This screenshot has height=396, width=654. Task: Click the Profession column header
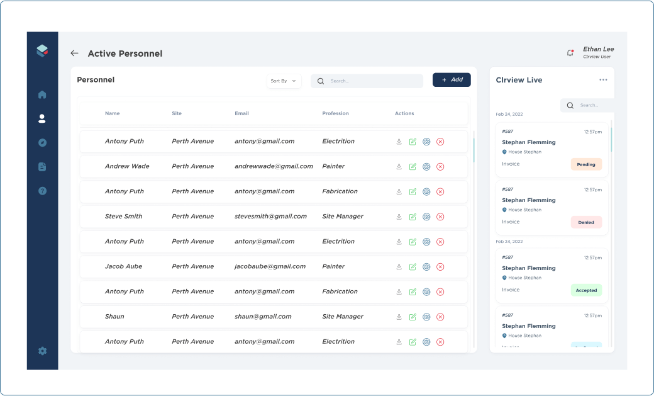pyautogui.click(x=335, y=114)
